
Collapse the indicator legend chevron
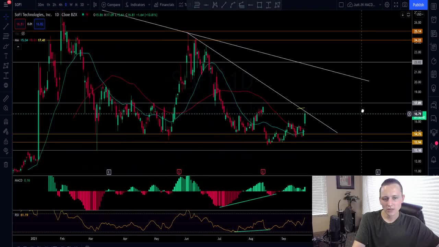pyautogui.click(x=18, y=47)
